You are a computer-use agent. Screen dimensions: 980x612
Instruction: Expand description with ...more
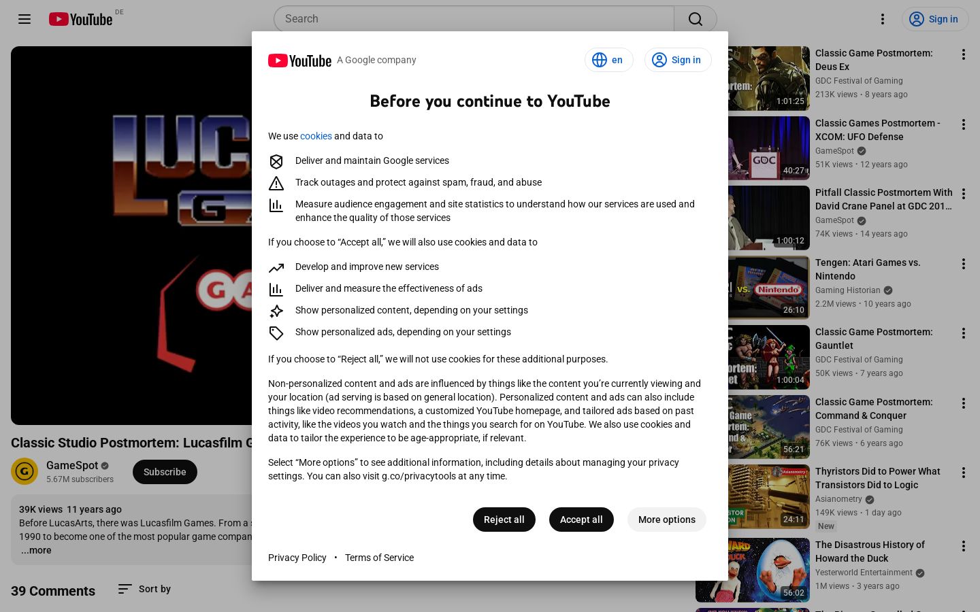[x=35, y=550]
